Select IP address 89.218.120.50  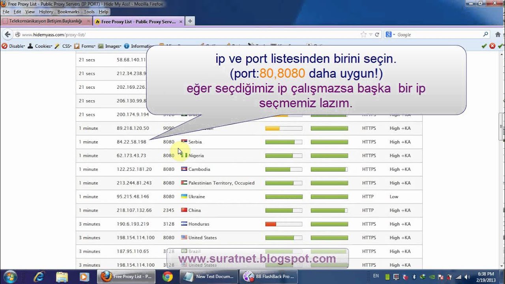(133, 128)
